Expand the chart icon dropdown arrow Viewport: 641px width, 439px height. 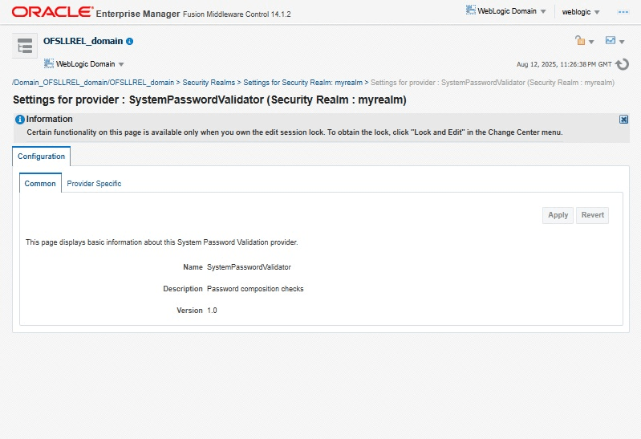point(622,42)
